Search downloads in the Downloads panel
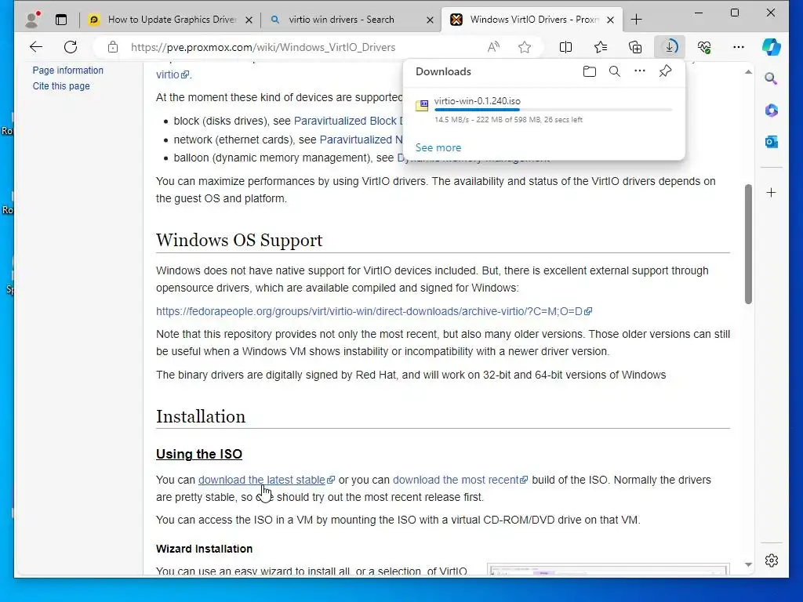Viewport: 803px width, 602px height. (615, 71)
